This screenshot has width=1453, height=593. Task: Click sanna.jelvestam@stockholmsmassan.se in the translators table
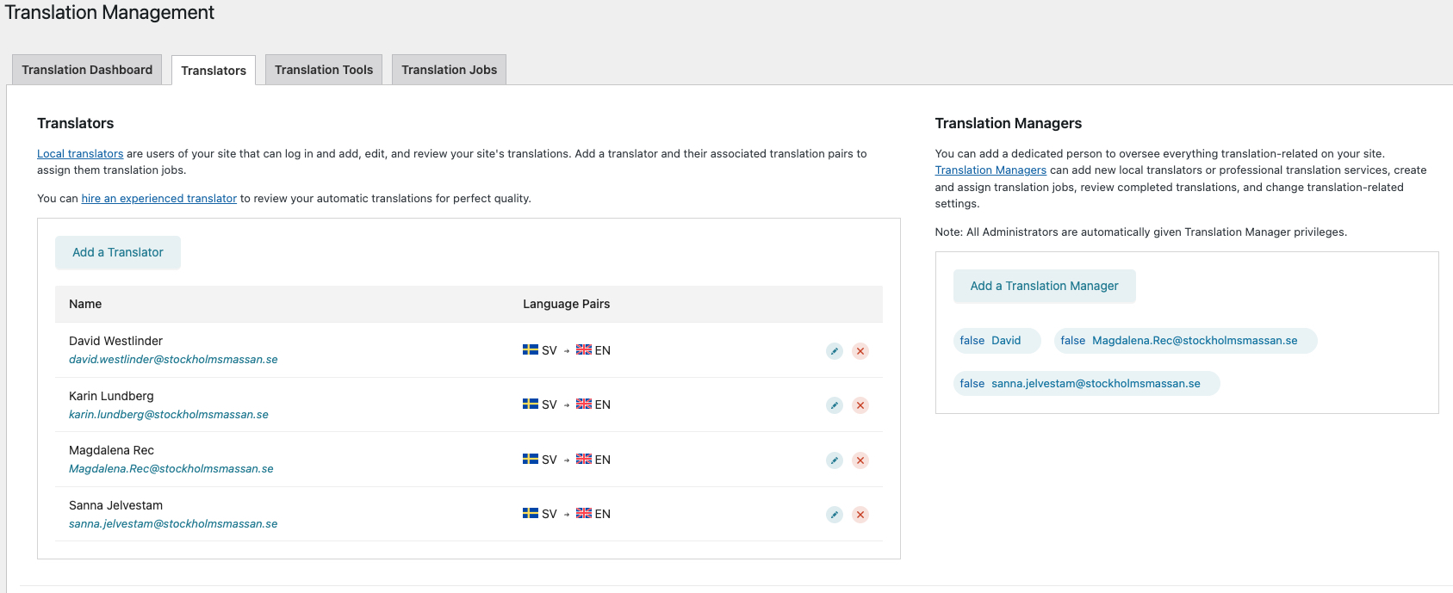[173, 524]
